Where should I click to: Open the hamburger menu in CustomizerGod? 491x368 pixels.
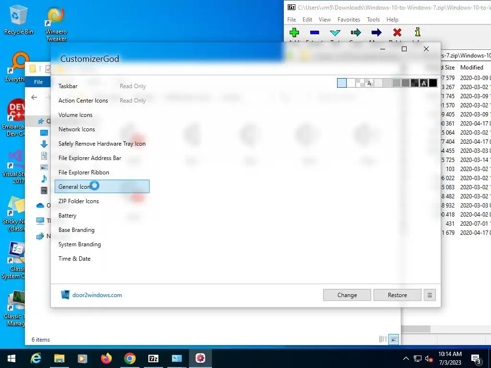tap(430, 295)
